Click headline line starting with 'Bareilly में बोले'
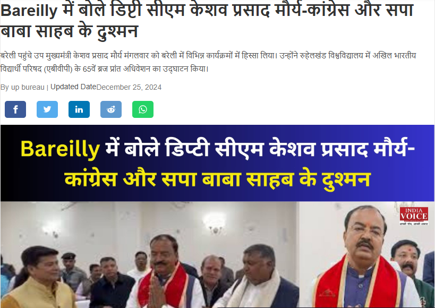Viewport: 435px width, 308px height. [207, 10]
